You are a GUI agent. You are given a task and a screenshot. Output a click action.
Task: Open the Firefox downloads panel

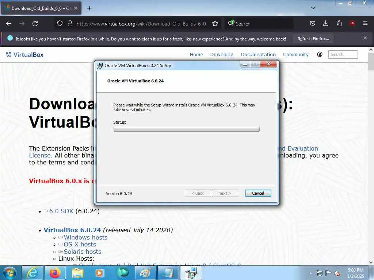tap(325, 23)
